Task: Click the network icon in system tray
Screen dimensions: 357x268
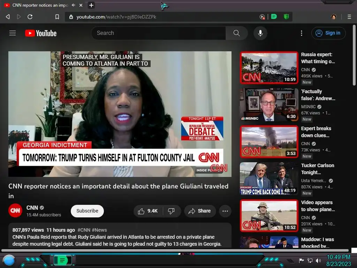Action: (x=310, y=260)
